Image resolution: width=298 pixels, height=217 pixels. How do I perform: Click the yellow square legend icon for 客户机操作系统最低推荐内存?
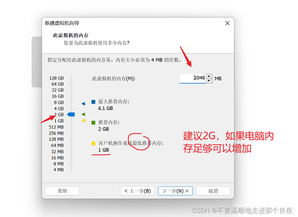pyautogui.click(x=93, y=143)
